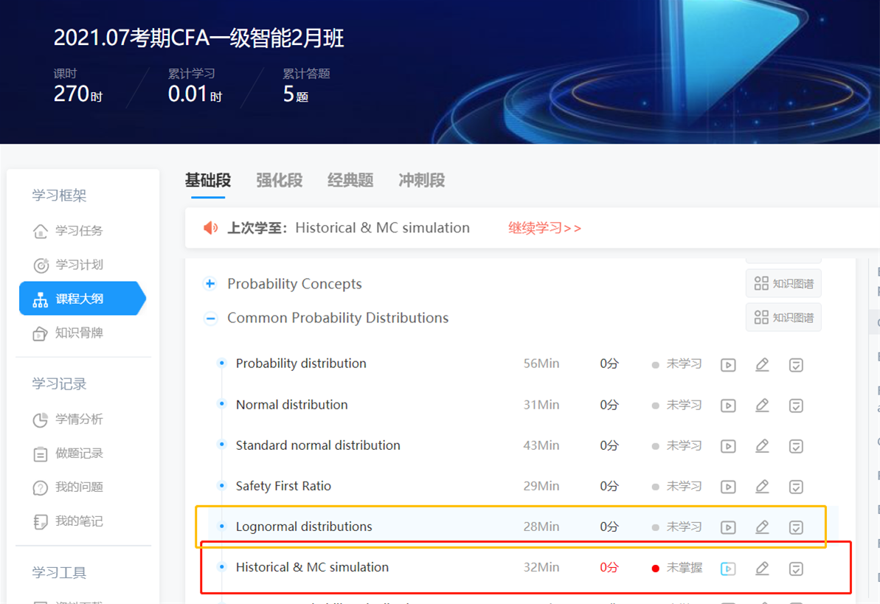Open the Historical & MC simulation lesson title
The height and width of the screenshot is (604, 880).
(x=312, y=568)
